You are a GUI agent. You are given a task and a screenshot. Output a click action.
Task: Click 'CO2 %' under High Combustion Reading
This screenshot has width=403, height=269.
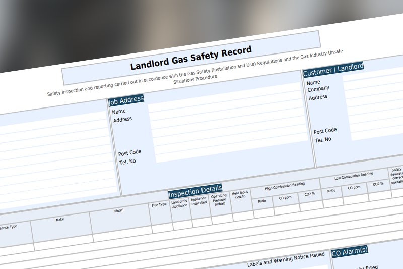tap(309, 194)
